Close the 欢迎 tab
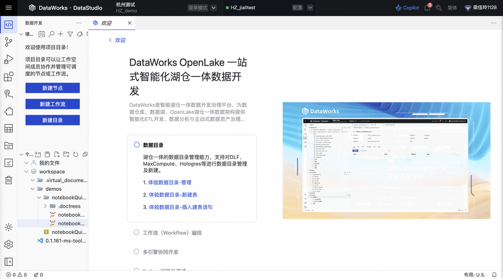503x279 pixels. point(130,23)
